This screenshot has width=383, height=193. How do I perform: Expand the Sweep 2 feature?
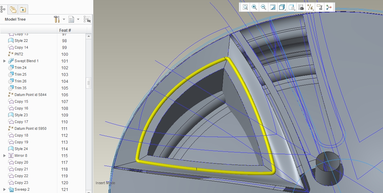[x=4, y=189]
